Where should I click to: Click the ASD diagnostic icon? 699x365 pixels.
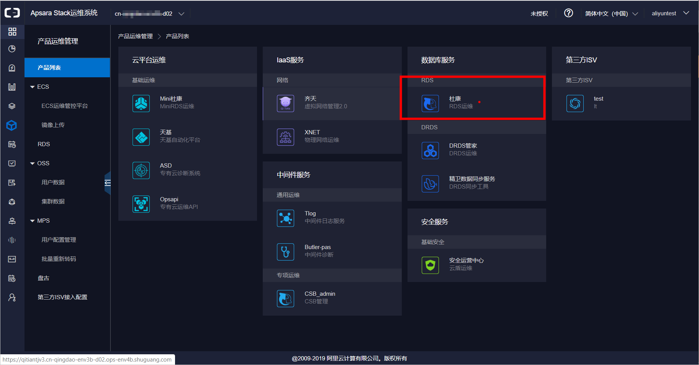tap(141, 170)
